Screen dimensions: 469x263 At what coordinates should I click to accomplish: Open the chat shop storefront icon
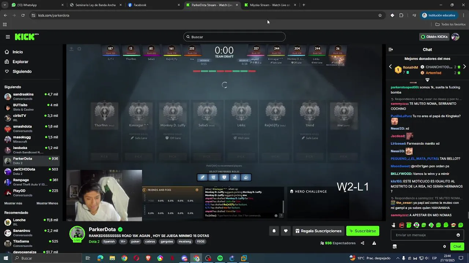(x=395, y=247)
